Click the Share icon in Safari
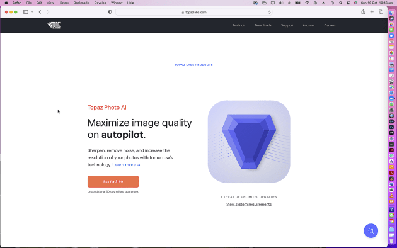The width and height of the screenshot is (397, 248). click(x=363, y=11)
